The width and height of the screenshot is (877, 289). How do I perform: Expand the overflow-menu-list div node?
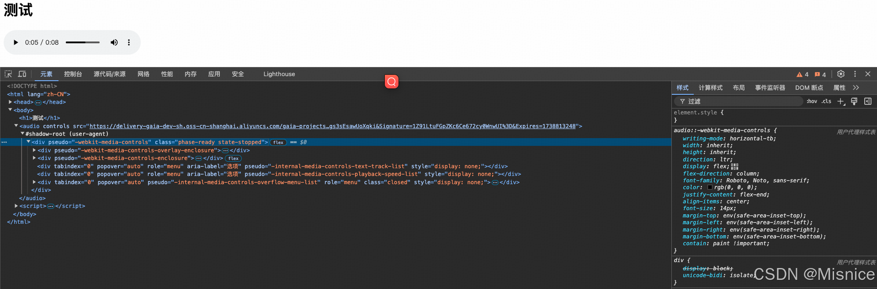[34, 182]
